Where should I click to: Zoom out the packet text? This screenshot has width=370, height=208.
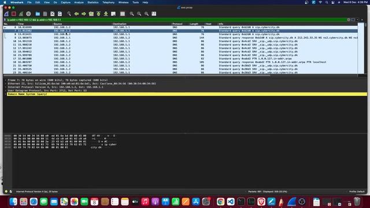tap(139, 14)
